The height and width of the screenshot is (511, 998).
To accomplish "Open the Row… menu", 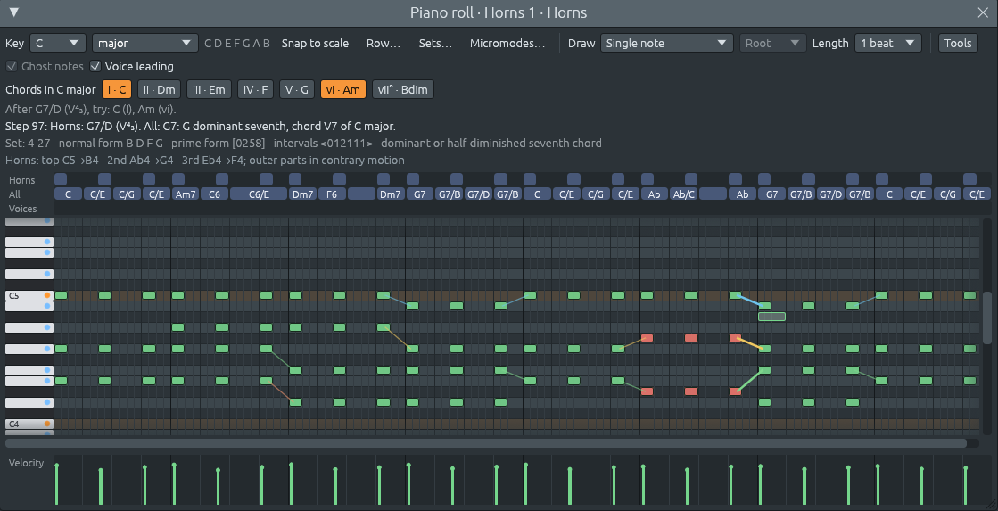I will click(x=384, y=44).
